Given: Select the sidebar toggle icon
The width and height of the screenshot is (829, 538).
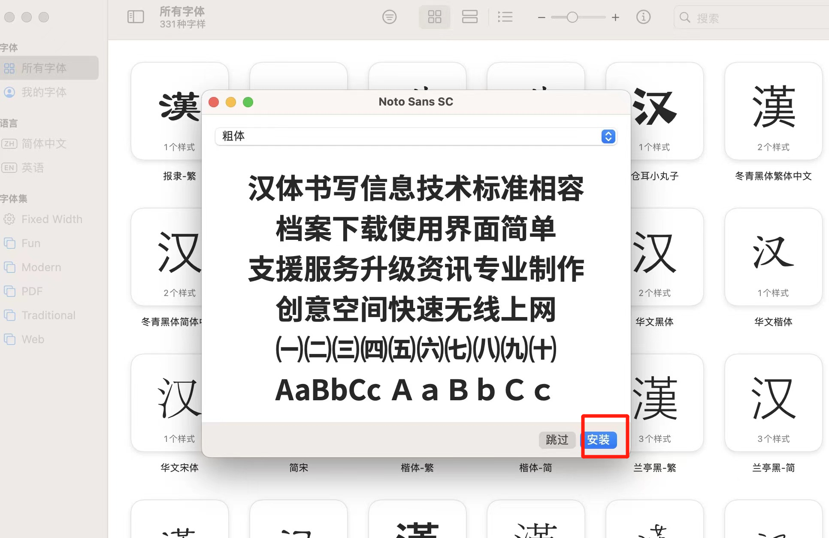Looking at the screenshot, I should (x=134, y=17).
